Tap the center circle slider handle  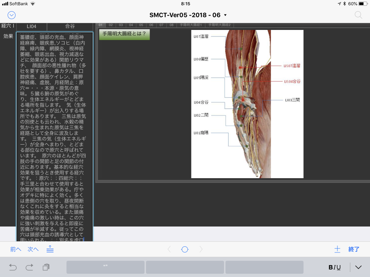tap(185, 249)
